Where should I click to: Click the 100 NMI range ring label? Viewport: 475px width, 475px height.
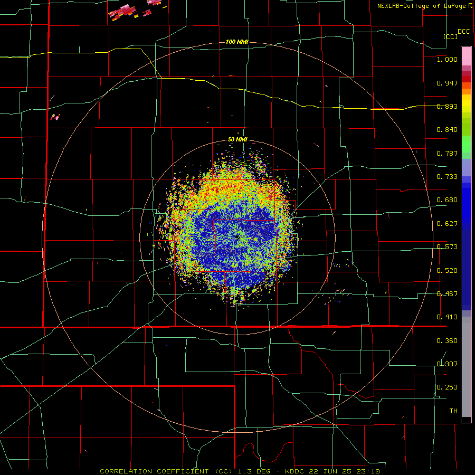[237, 42]
